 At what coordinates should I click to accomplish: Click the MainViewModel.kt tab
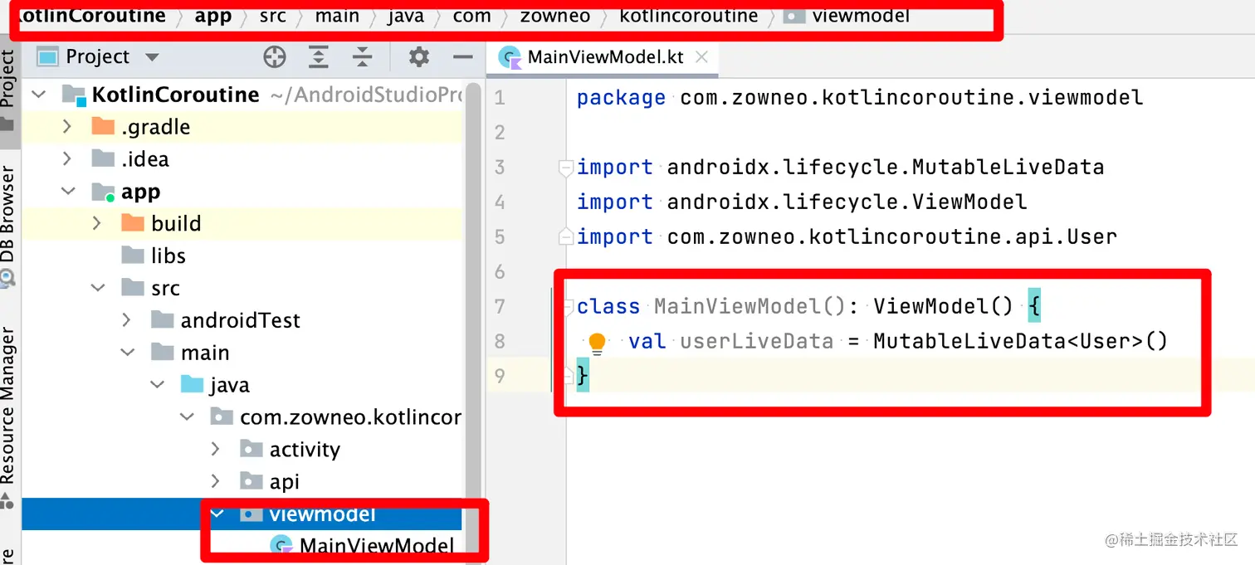click(x=604, y=56)
